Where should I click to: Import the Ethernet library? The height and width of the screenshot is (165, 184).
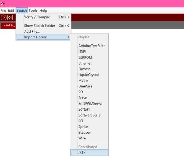point(89,63)
